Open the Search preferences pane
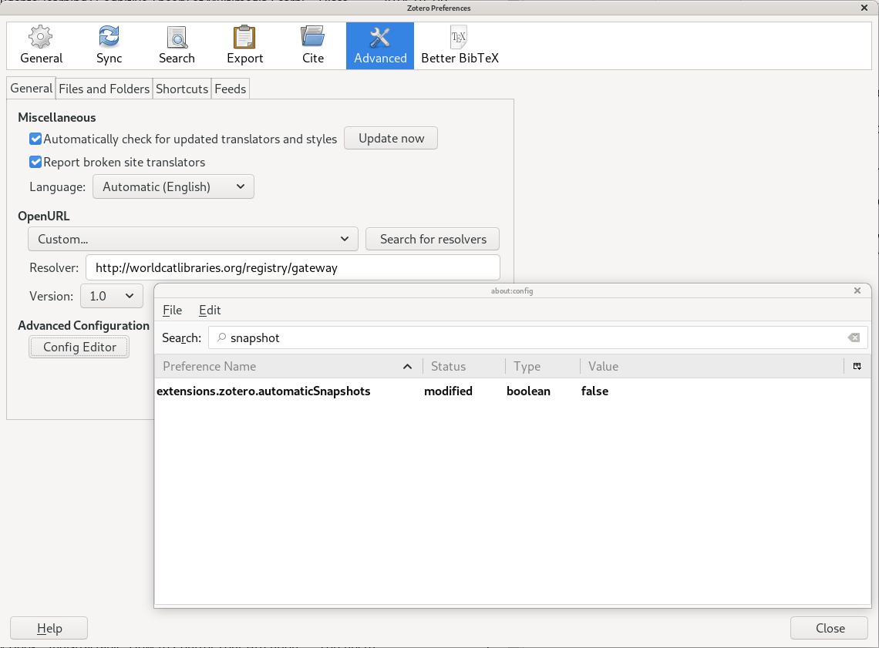This screenshot has height=648, width=879. 177,46
